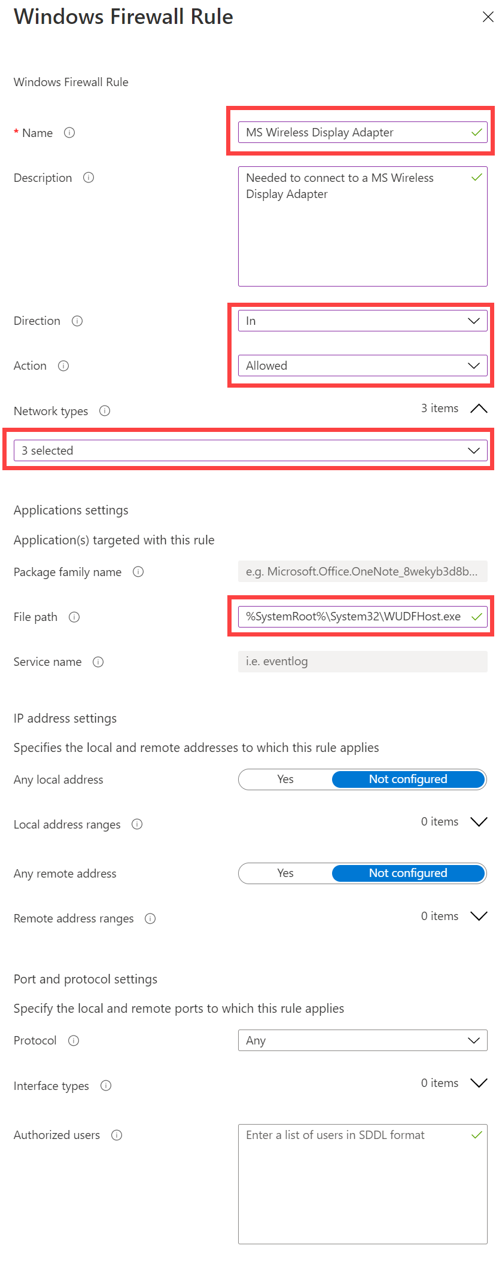Click the File path info icon
The height and width of the screenshot is (1273, 499).
click(74, 617)
